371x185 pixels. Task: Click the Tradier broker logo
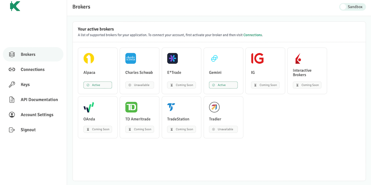click(214, 107)
